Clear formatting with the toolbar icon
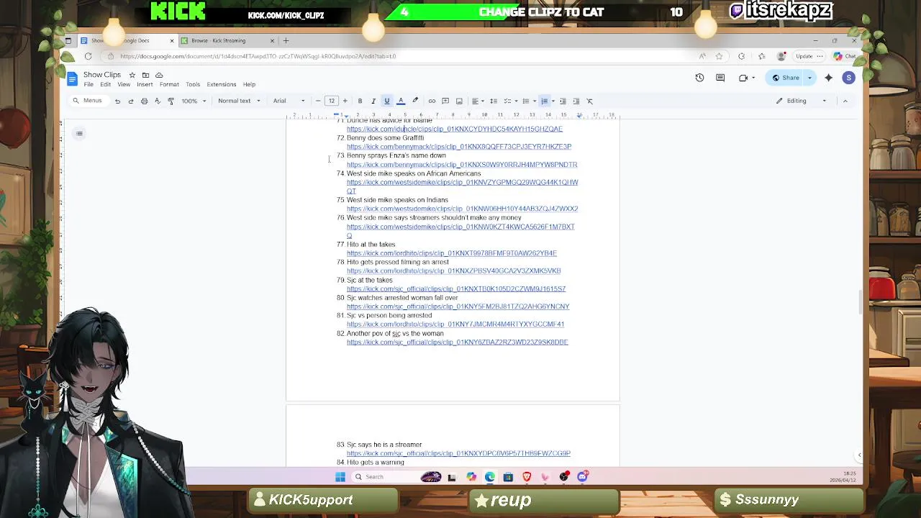921x518 pixels. 589,101
